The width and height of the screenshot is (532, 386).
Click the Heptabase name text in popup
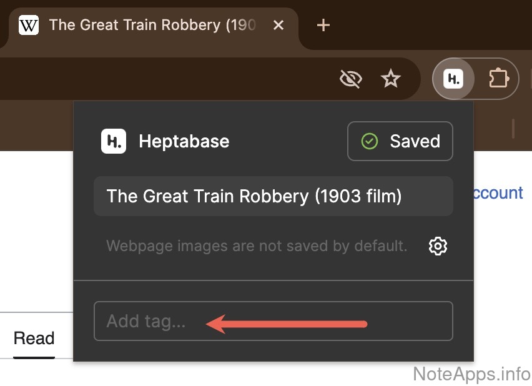184,141
